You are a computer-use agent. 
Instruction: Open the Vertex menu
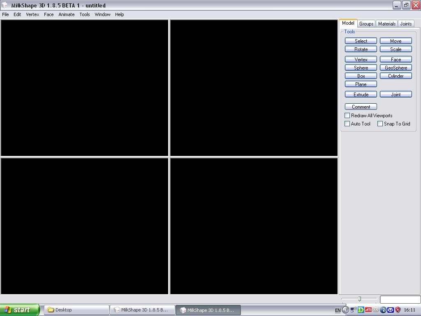[32, 14]
